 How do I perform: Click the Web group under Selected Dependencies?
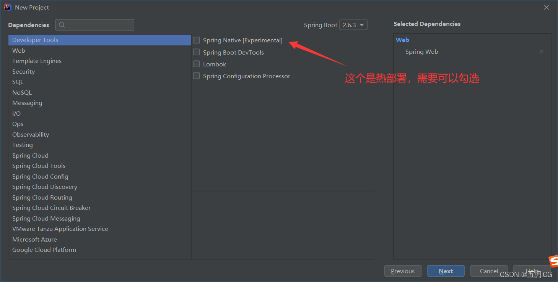point(402,40)
